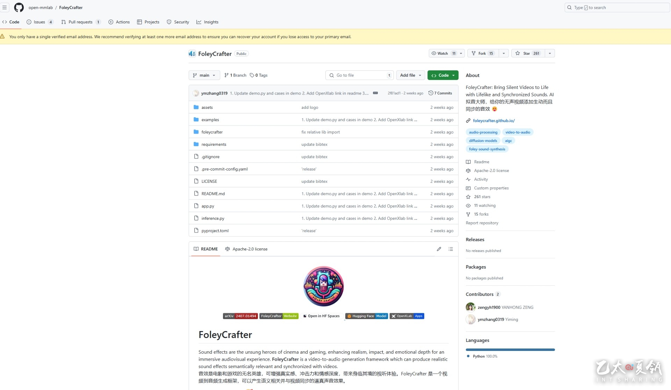Open the .gitignore file
This screenshot has height=390, width=671.
(210, 157)
